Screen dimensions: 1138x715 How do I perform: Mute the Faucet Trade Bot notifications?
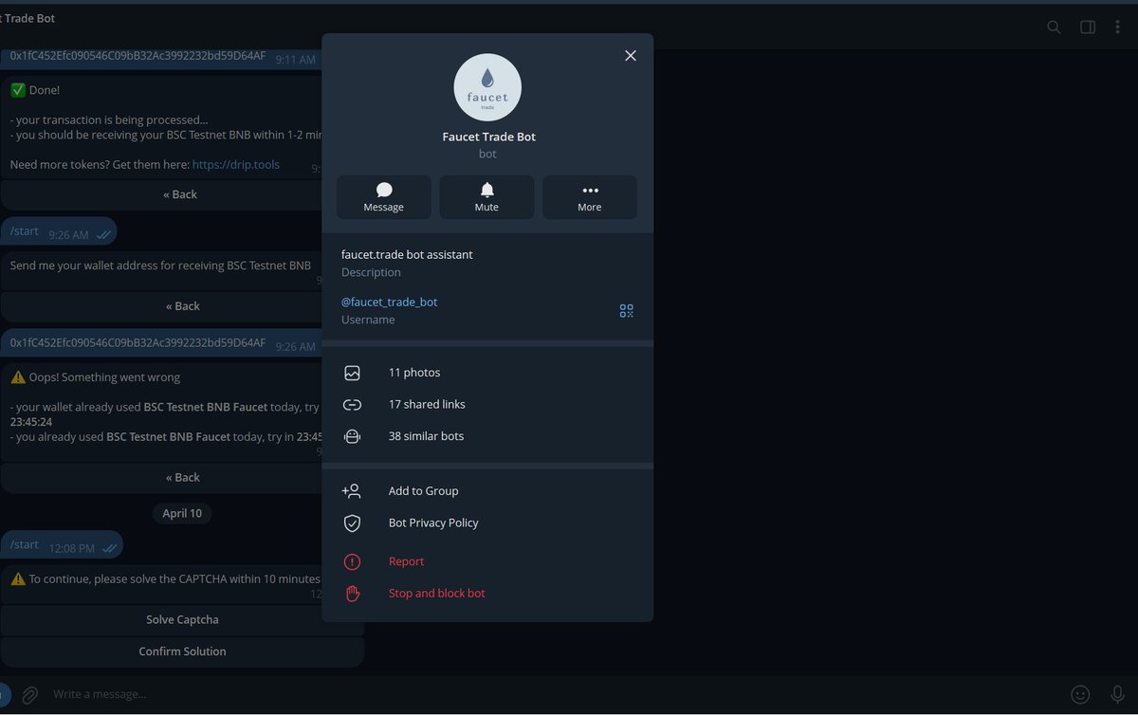[486, 197]
